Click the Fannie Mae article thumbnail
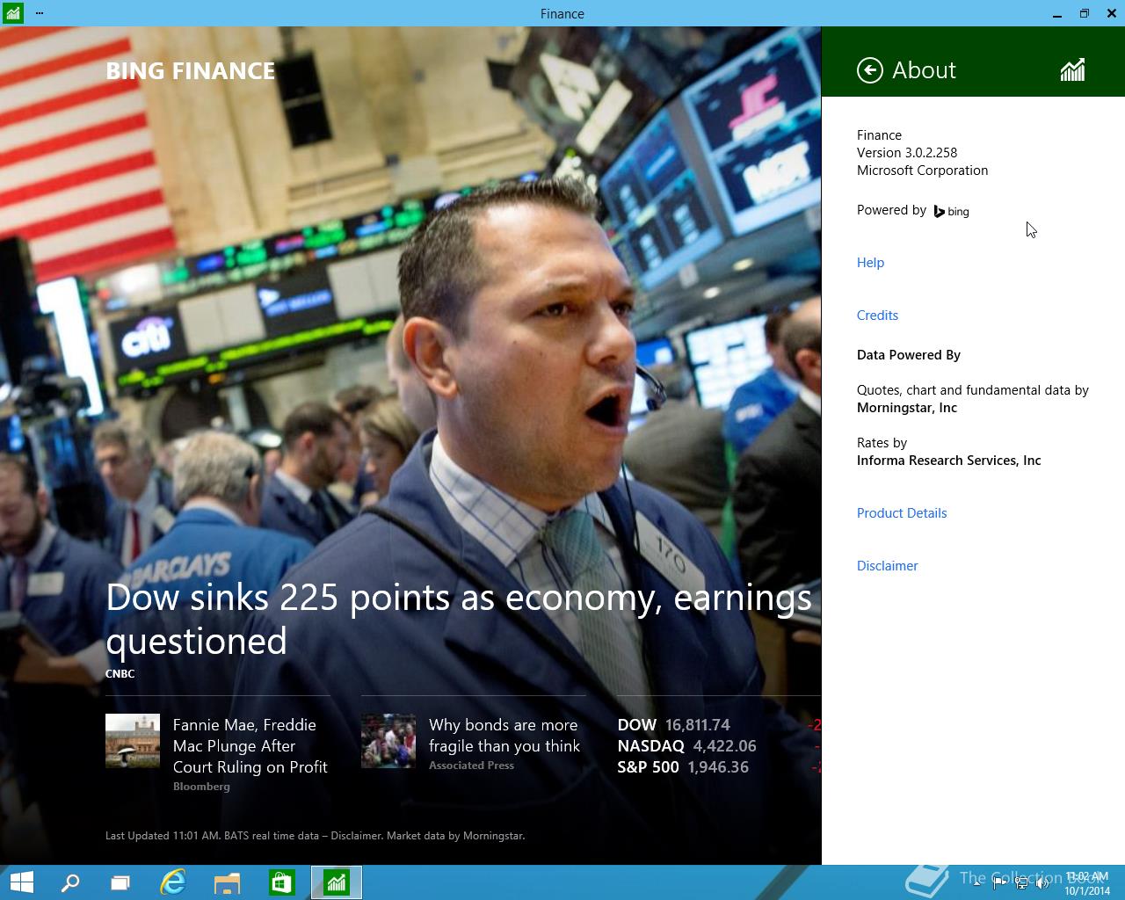 (133, 741)
